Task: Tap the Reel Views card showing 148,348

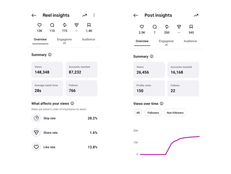Action: 47,70
